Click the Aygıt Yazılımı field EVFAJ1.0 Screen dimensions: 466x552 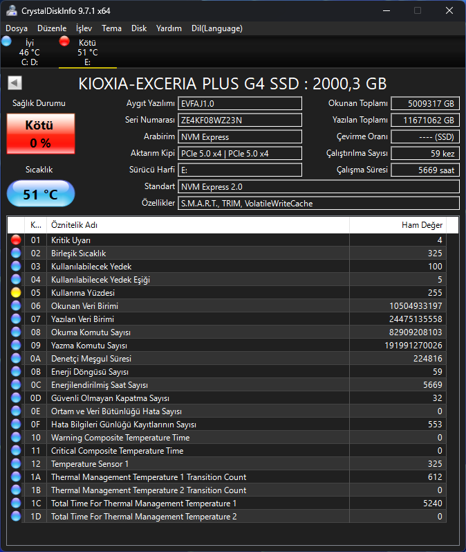(240, 103)
